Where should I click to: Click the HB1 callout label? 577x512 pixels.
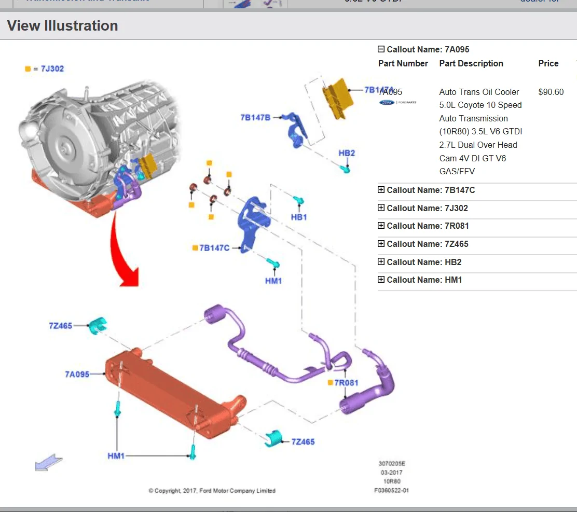299,217
